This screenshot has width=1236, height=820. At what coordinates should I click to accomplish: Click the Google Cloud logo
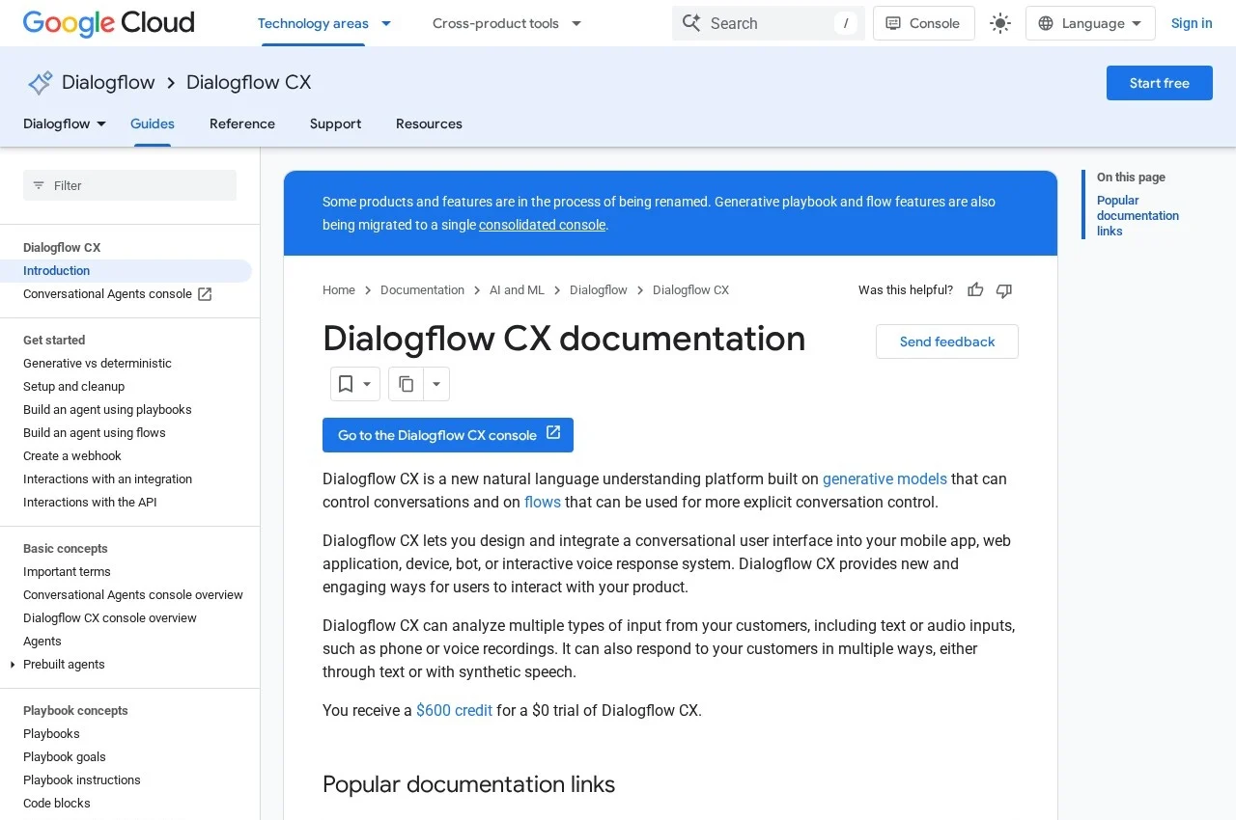coord(108,23)
